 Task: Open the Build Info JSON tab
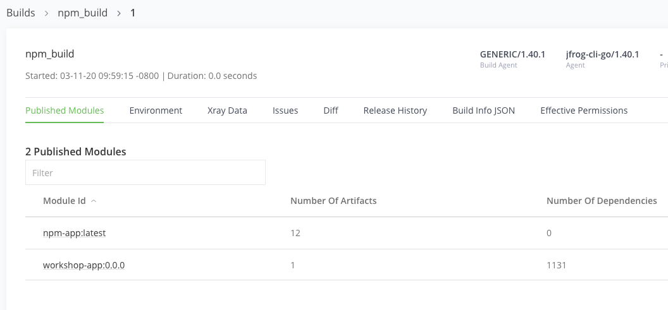click(x=483, y=110)
